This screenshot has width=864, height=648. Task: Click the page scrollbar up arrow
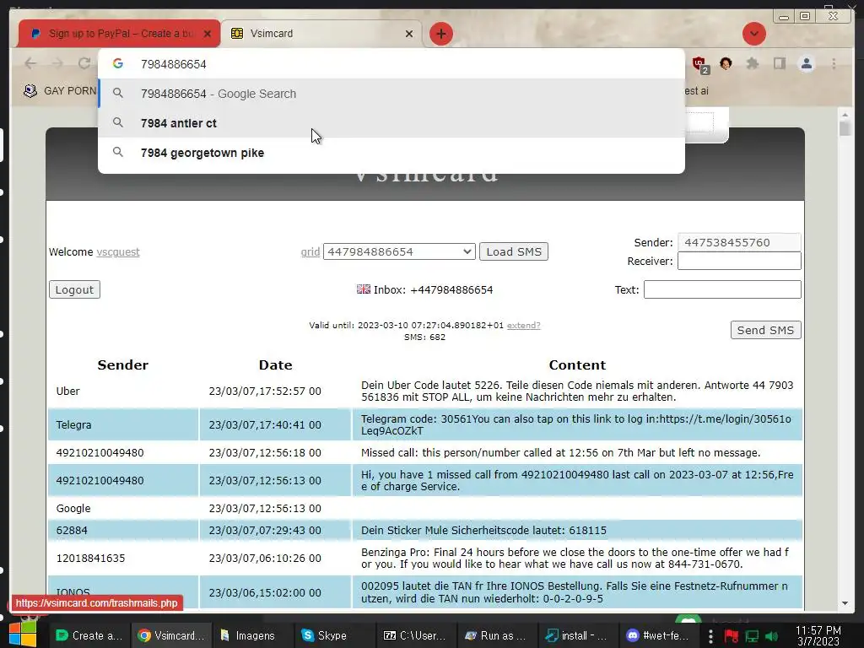pos(845,115)
